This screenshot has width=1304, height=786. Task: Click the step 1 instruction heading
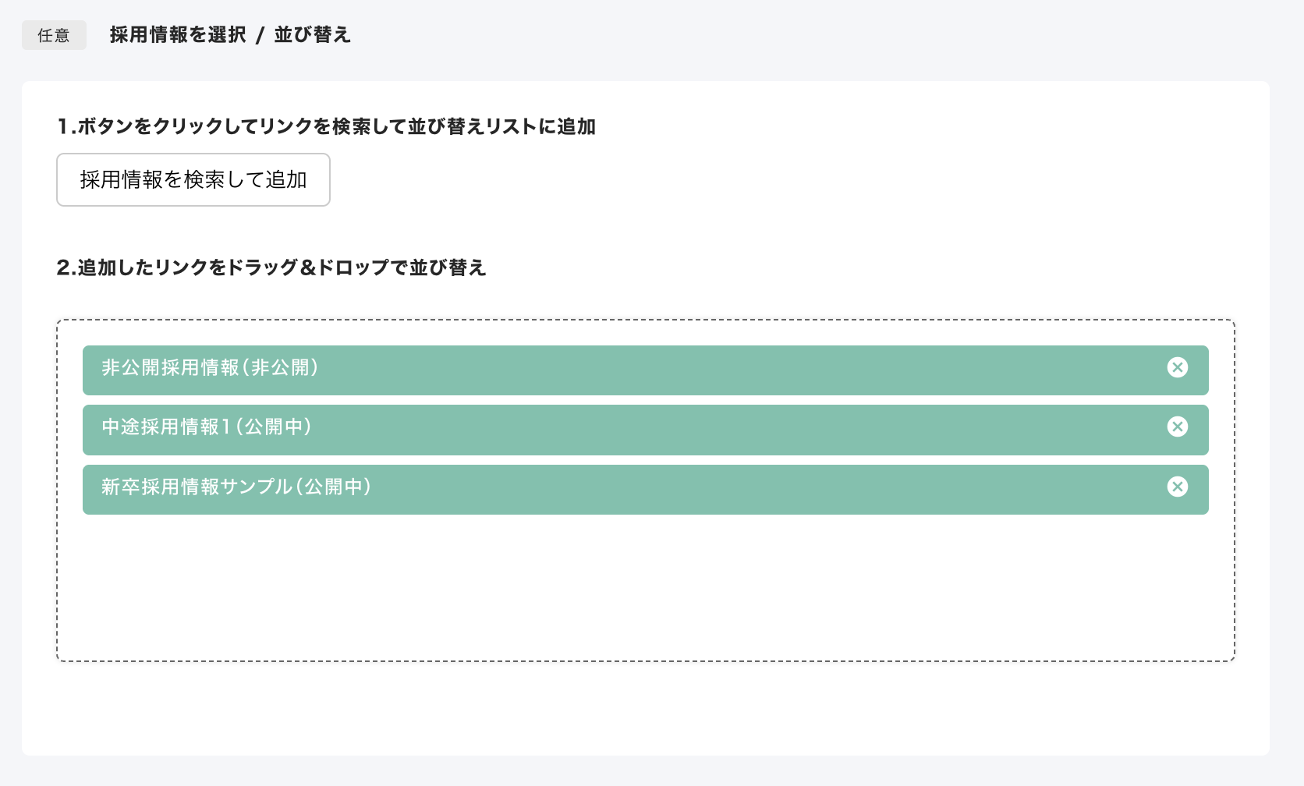[x=326, y=126]
